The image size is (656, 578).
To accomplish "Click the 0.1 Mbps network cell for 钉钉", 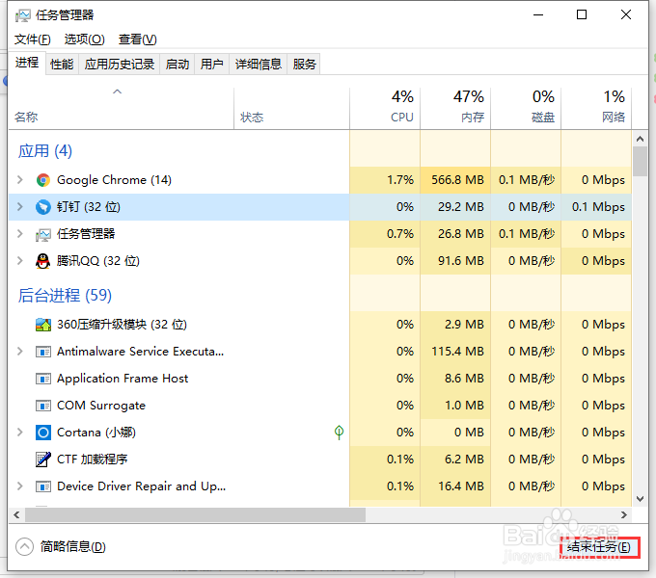I will [596, 207].
